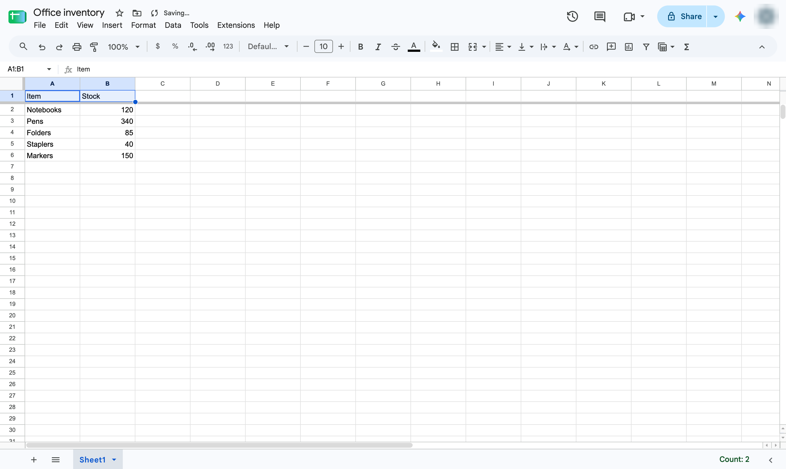
Task: Hide the menus with collapse chevron
Action: [x=762, y=47]
